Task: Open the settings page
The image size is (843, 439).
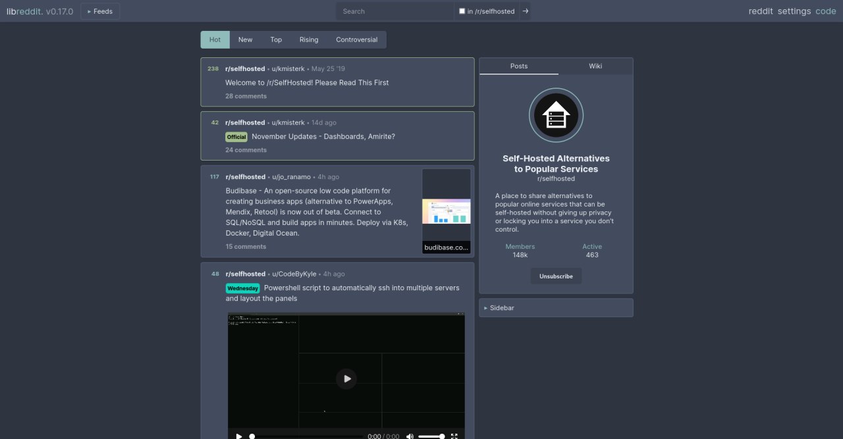Action: click(794, 11)
